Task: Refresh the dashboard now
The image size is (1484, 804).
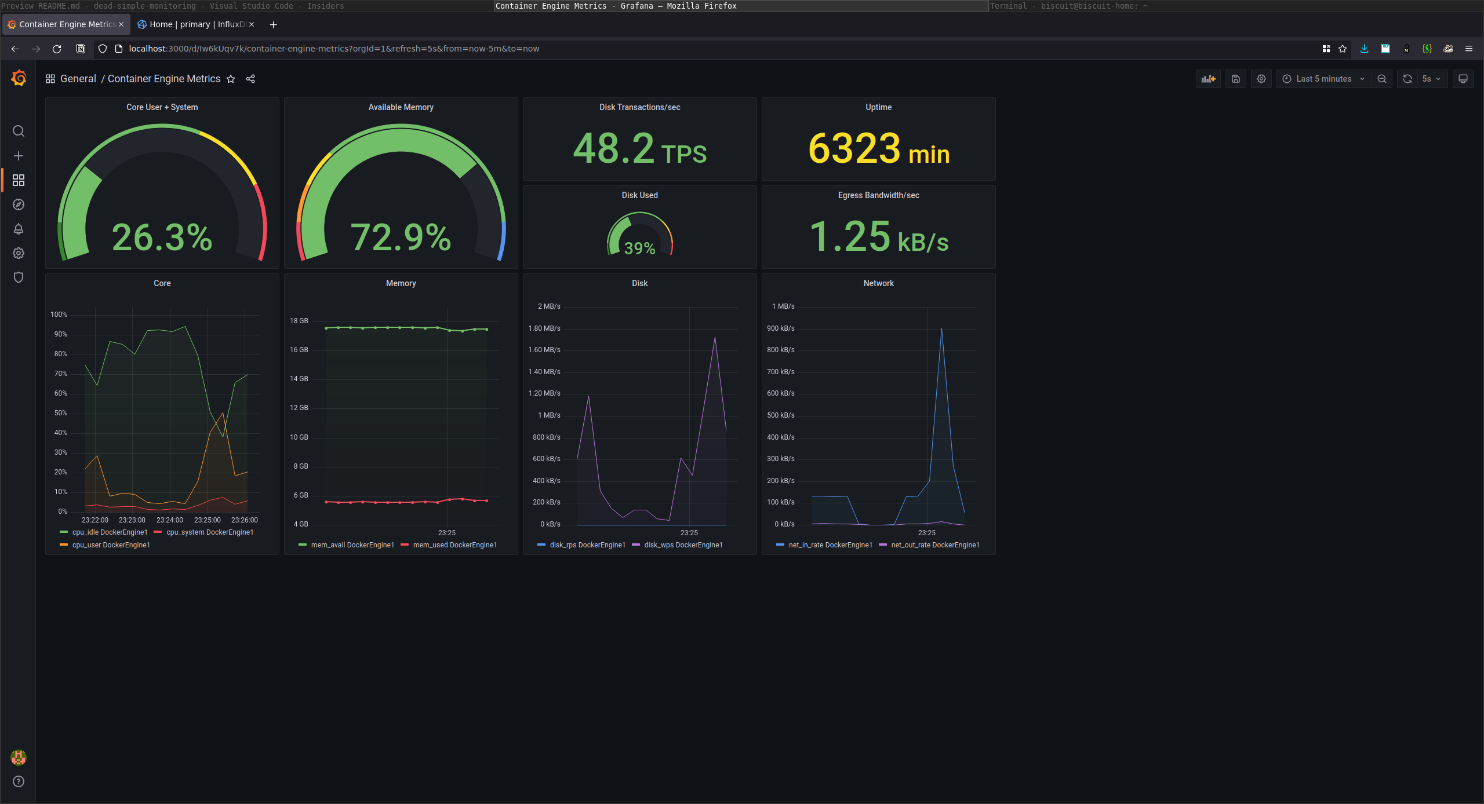Action: 1407,79
